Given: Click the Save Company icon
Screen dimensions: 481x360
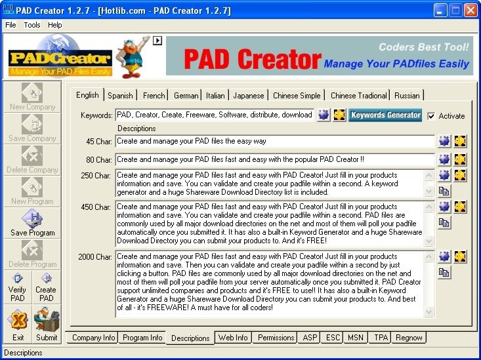Looking at the screenshot, I should tap(32, 125).
